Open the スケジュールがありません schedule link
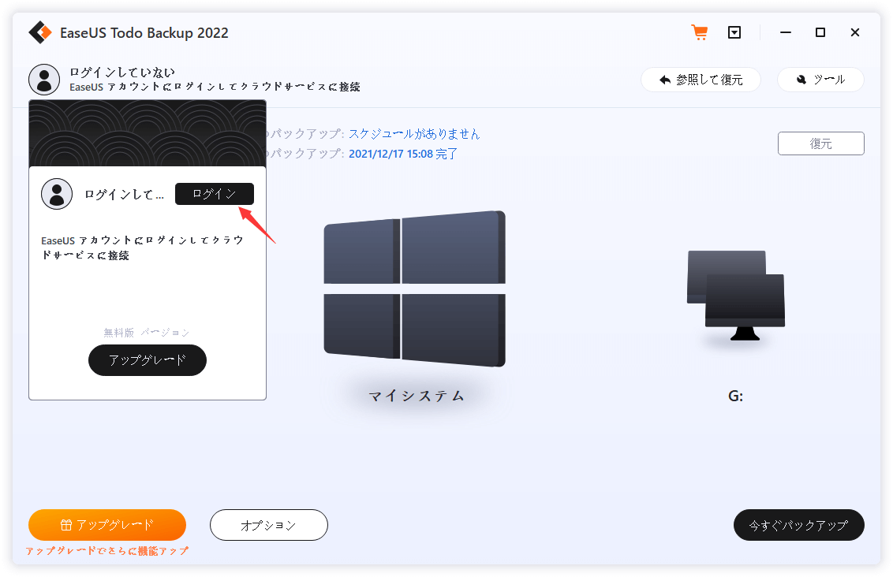Viewport: 893px width, 577px height. tap(414, 133)
